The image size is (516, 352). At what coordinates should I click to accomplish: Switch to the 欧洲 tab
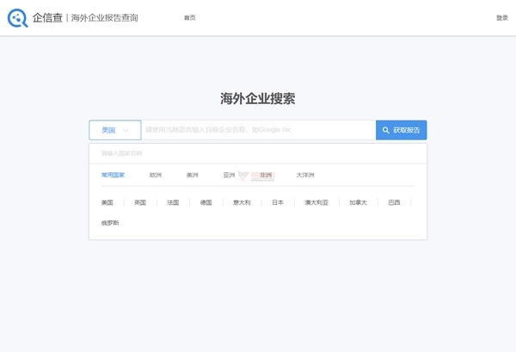point(156,175)
